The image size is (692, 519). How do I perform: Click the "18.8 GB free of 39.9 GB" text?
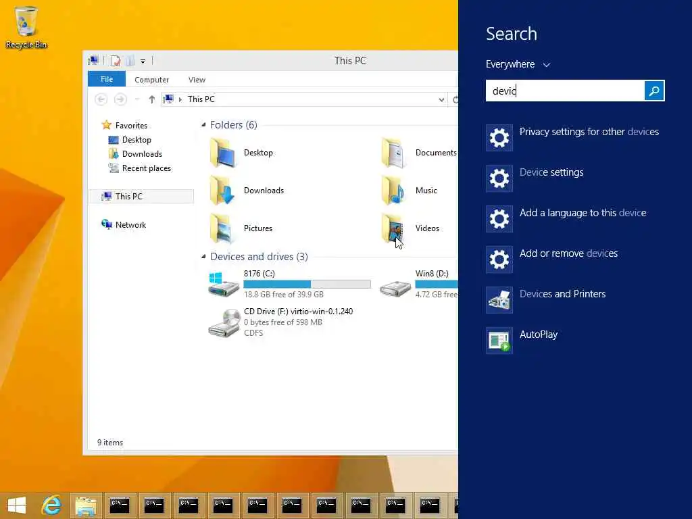tap(284, 295)
